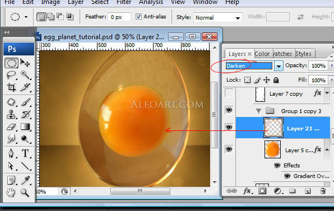334x211 pixels.
Task: Open the Layer menu
Action: 76,2
